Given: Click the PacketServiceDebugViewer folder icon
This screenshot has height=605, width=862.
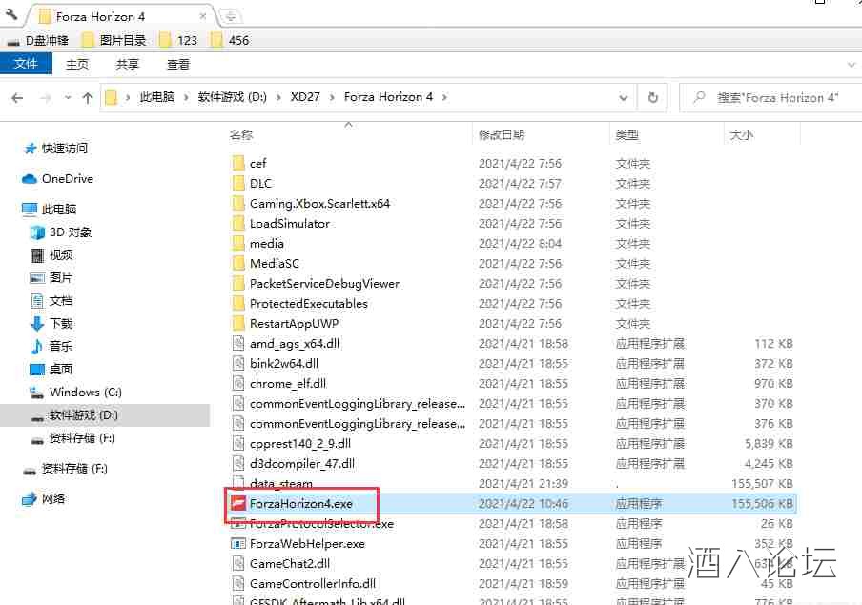Looking at the screenshot, I should click(238, 284).
